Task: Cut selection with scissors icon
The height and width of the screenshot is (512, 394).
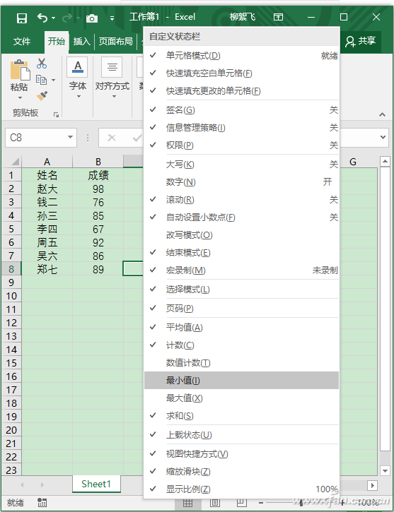Action: 42,64
